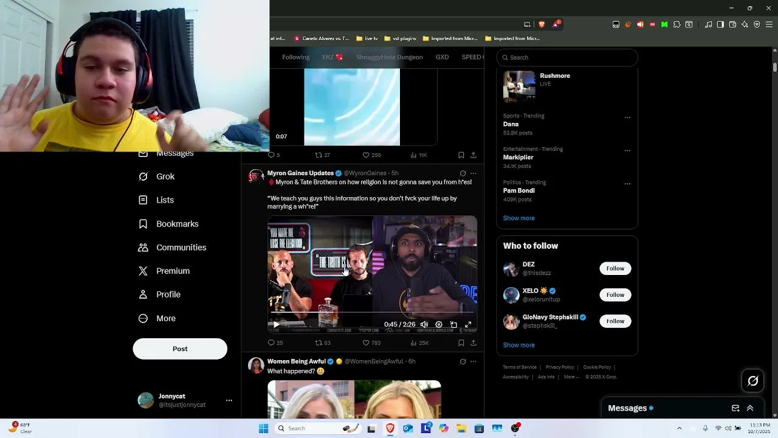Open more options on Women Being Awful post
This screenshot has width=778, height=438.
point(473,361)
